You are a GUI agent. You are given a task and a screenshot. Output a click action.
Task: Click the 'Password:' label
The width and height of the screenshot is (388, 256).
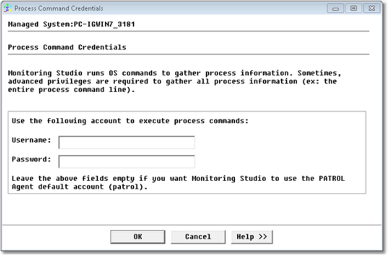(31, 159)
